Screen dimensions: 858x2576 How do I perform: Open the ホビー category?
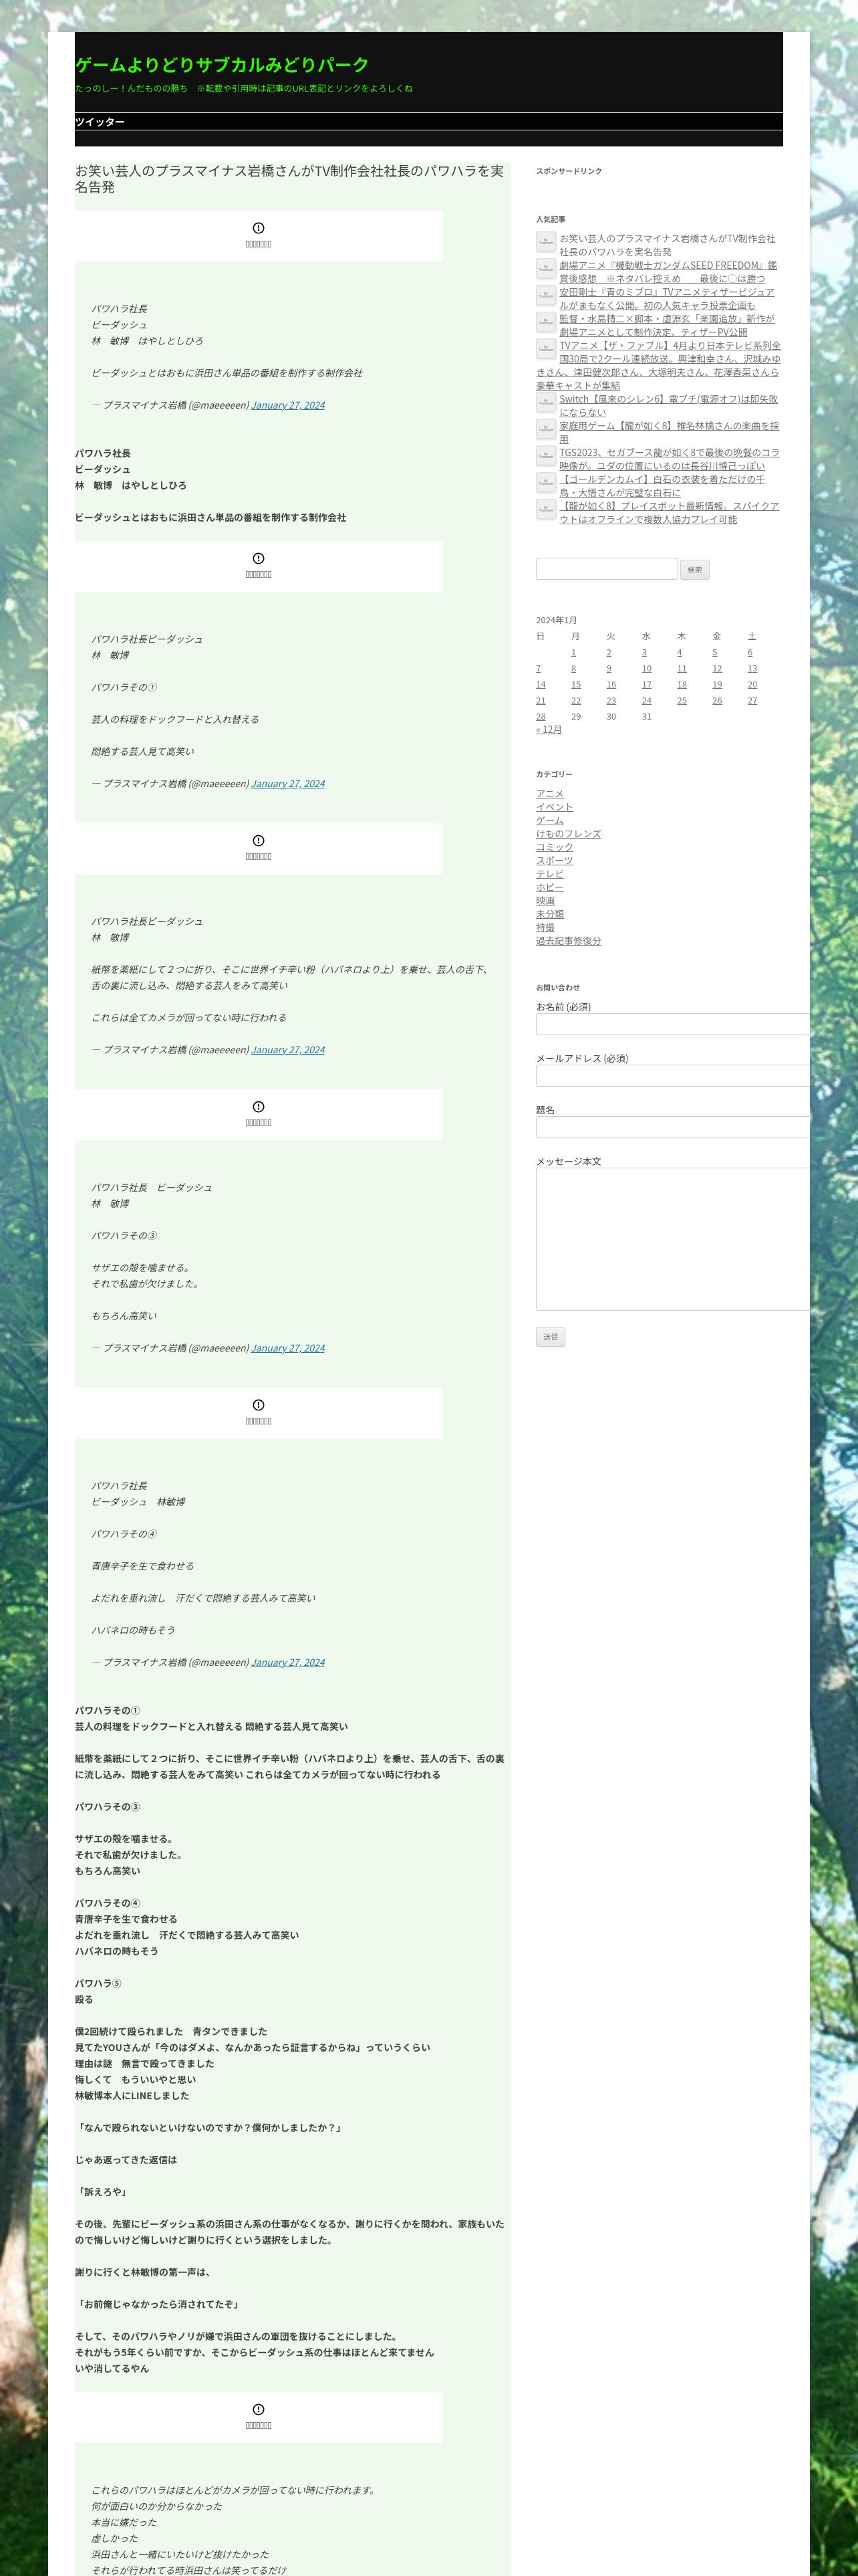point(549,887)
